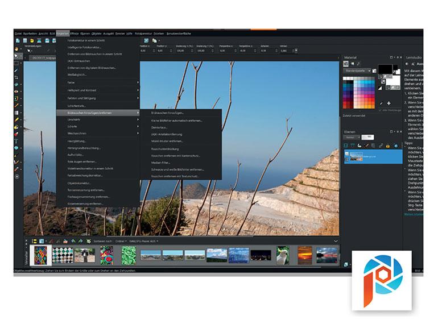
Task: Click the copy icon in top toolbar
Action: 155,41
